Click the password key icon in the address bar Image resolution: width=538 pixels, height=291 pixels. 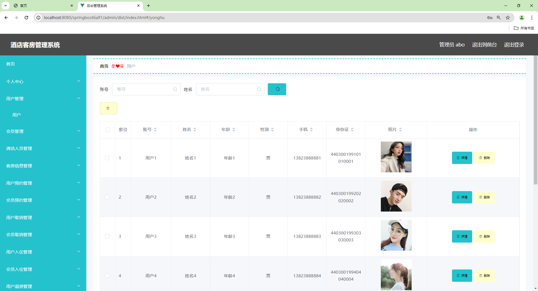pos(490,17)
